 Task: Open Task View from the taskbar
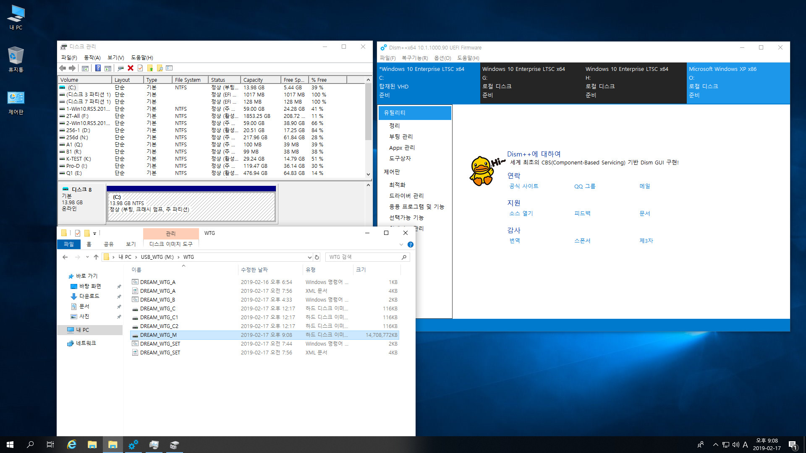coord(50,445)
